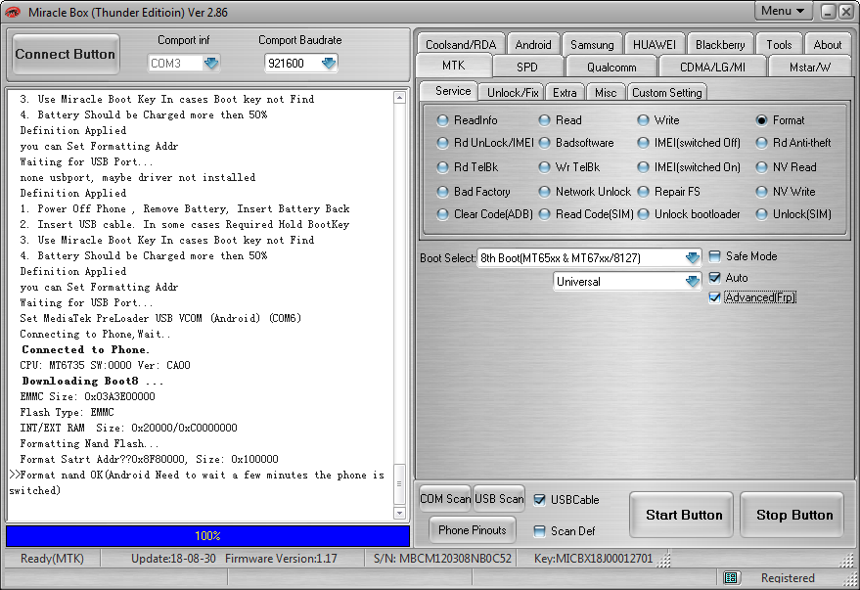860x590 pixels.
Task: Click the 'Connected to Phone.' log line
Action: pos(85,350)
